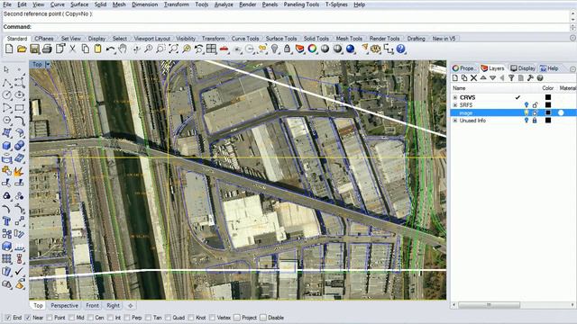Open the Paneling Tools menu
Image resolution: width=577 pixels, height=324 pixels.
[x=301, y=4]
